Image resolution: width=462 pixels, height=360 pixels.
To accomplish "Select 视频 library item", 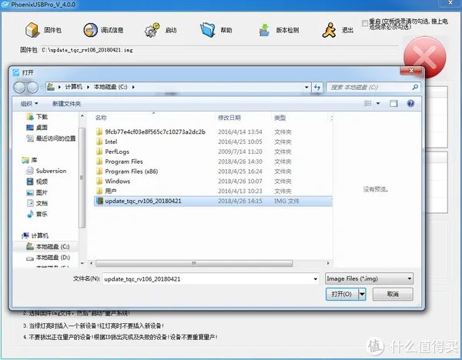I will point(37,182).
